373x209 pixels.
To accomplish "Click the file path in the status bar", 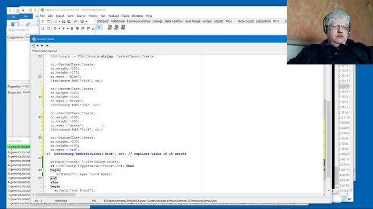I will [160, 201].
